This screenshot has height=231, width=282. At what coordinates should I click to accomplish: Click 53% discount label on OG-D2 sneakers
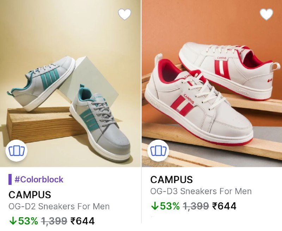pyautogui.click(x=28, y=221)
